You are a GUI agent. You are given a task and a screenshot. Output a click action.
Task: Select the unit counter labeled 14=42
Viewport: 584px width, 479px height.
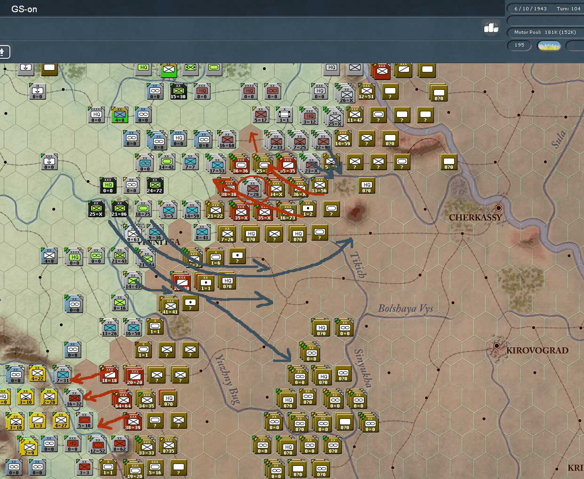pyautogui.click(x=167, y=162)
